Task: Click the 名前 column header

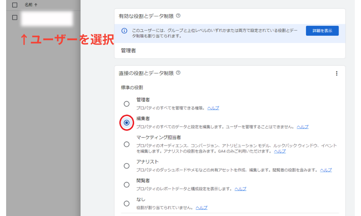Action: tap(29, 5)
